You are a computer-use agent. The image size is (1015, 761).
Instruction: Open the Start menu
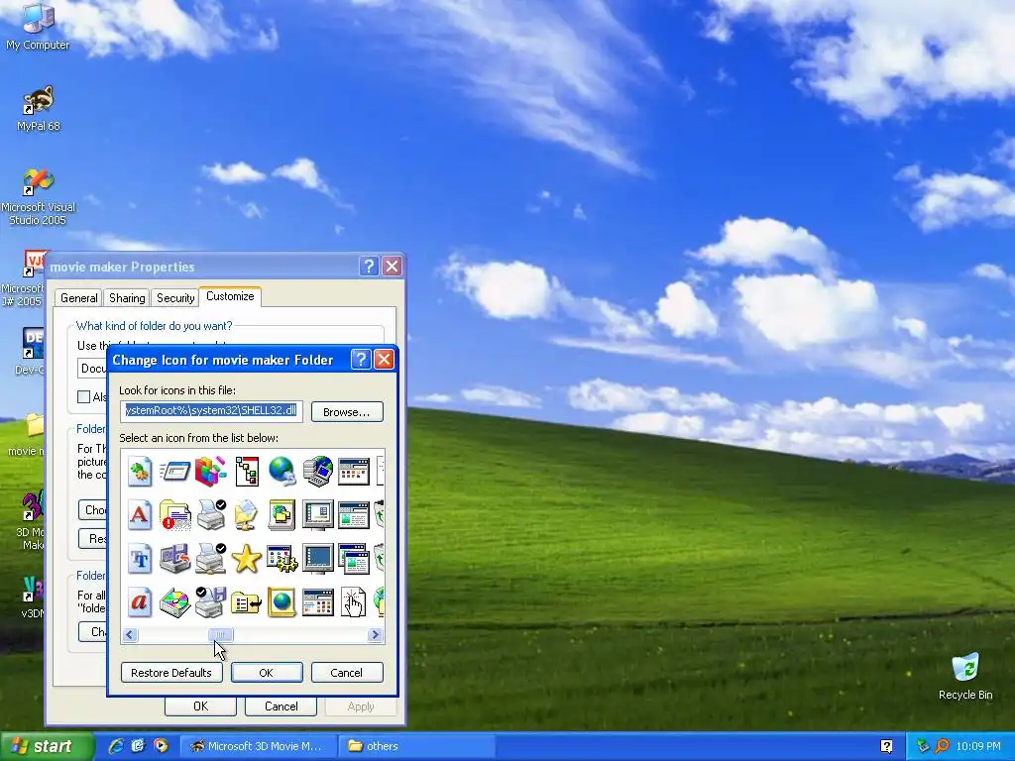[x=46, y=746]
